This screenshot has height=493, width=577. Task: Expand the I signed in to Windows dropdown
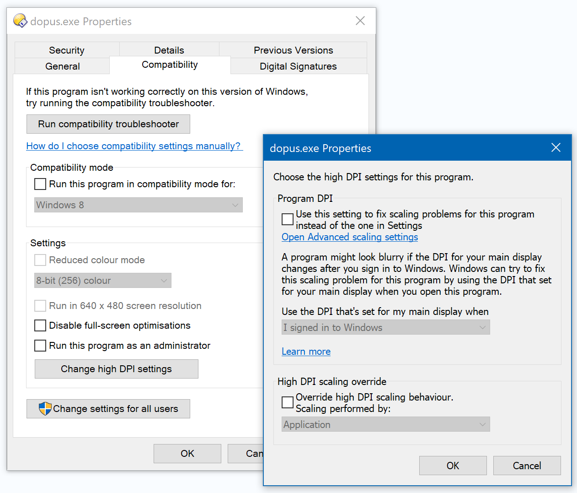(x=386, y=327)
